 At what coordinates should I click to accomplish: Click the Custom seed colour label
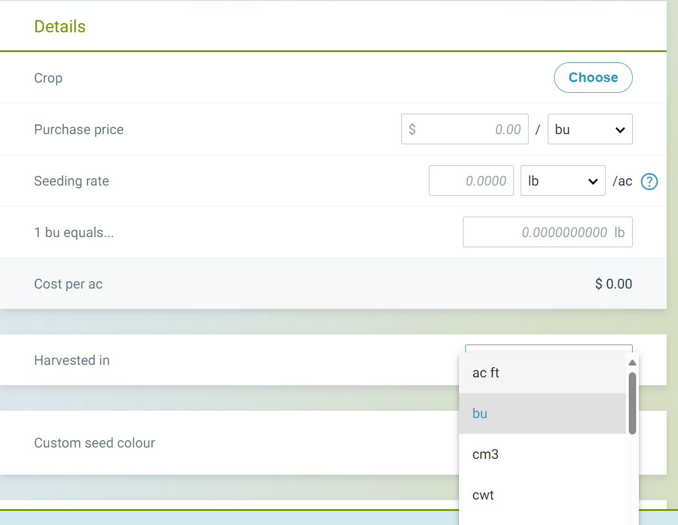pyautogui.click(x=95, y=443)
